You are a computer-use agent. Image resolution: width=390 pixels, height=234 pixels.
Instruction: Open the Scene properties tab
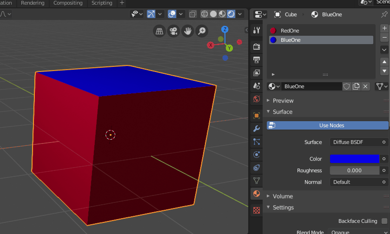click(x=257, y=86)
